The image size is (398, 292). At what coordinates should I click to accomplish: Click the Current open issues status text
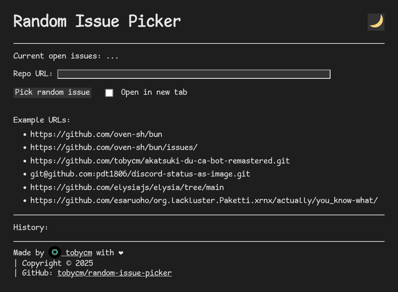pyautogui.click(x=66, y=56)
